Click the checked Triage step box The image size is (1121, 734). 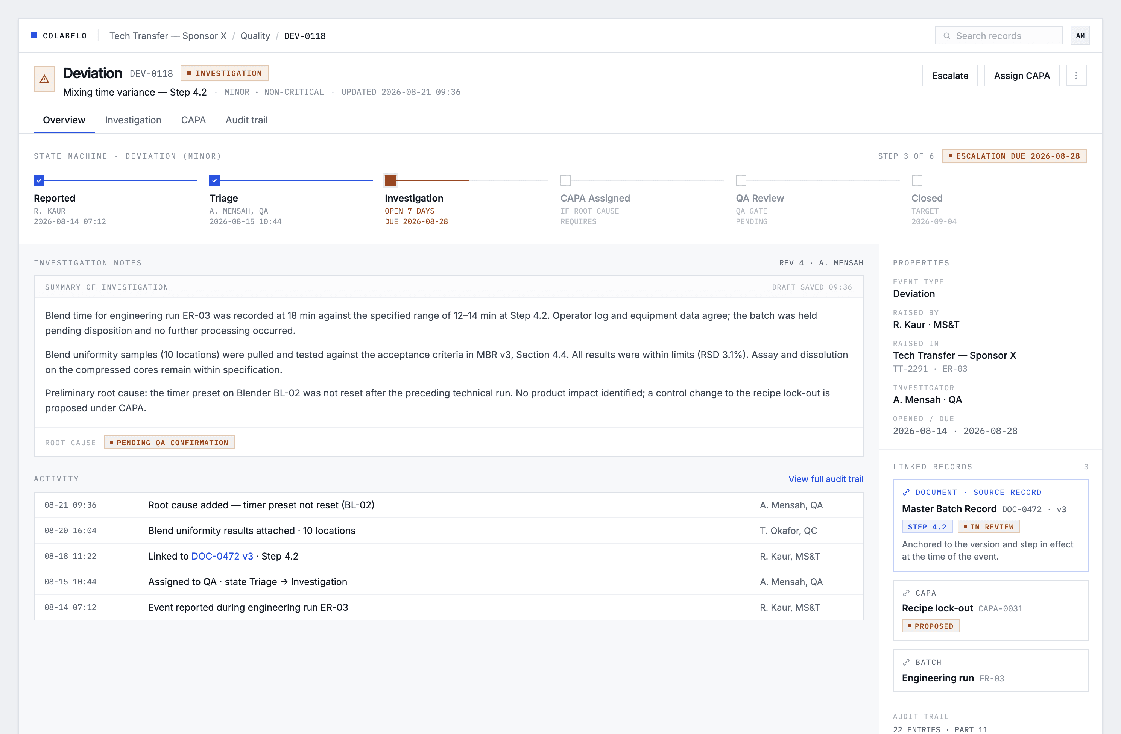[214, 180]
